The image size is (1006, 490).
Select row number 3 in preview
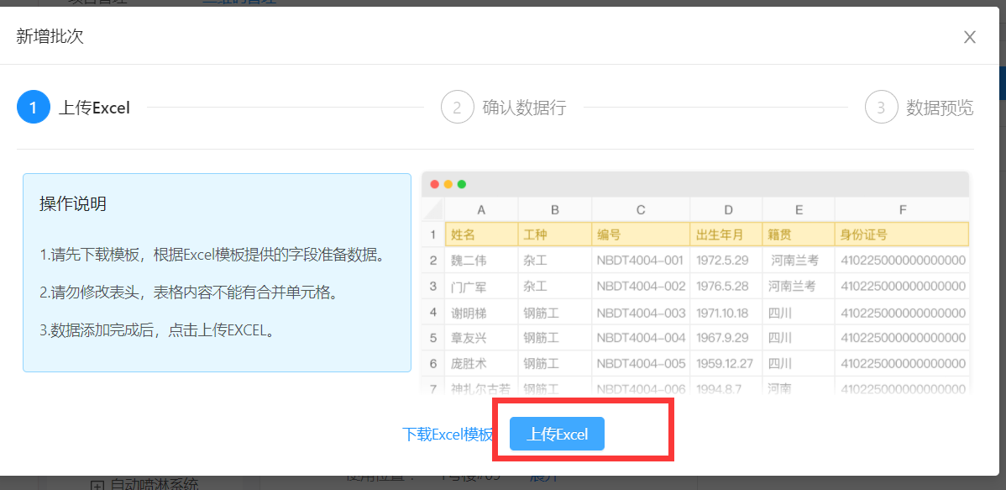[x=433, y=287]
